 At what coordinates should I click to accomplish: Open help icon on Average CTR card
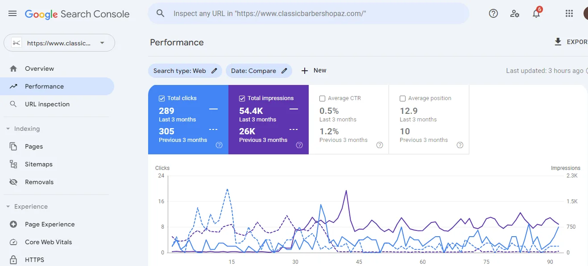tap(380, 145)
